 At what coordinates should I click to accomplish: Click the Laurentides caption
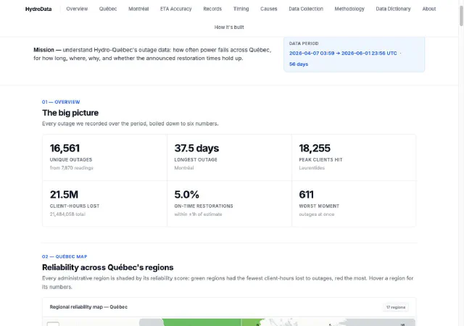coord(312,168)
